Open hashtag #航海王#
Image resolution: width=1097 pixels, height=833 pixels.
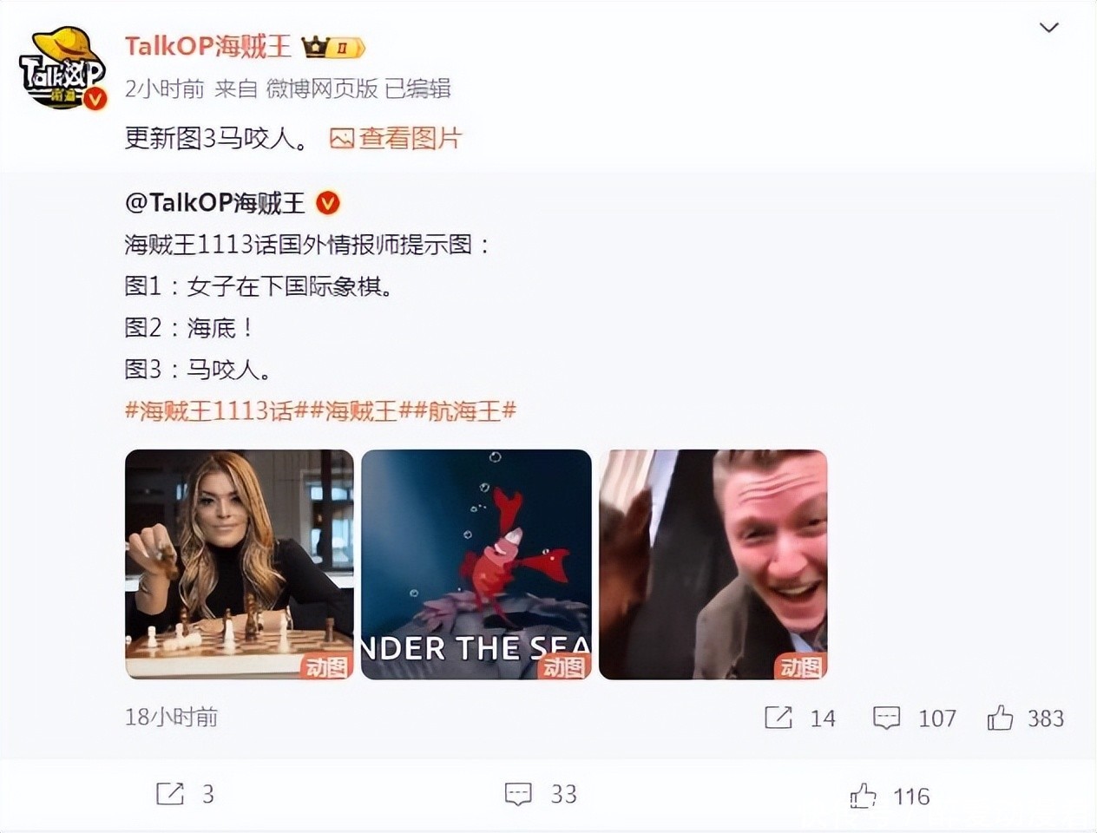point(464,410)
